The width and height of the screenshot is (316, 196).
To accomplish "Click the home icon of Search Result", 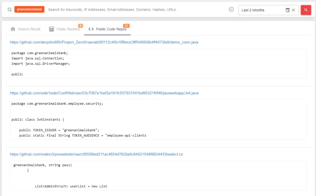I will (13, 29).
